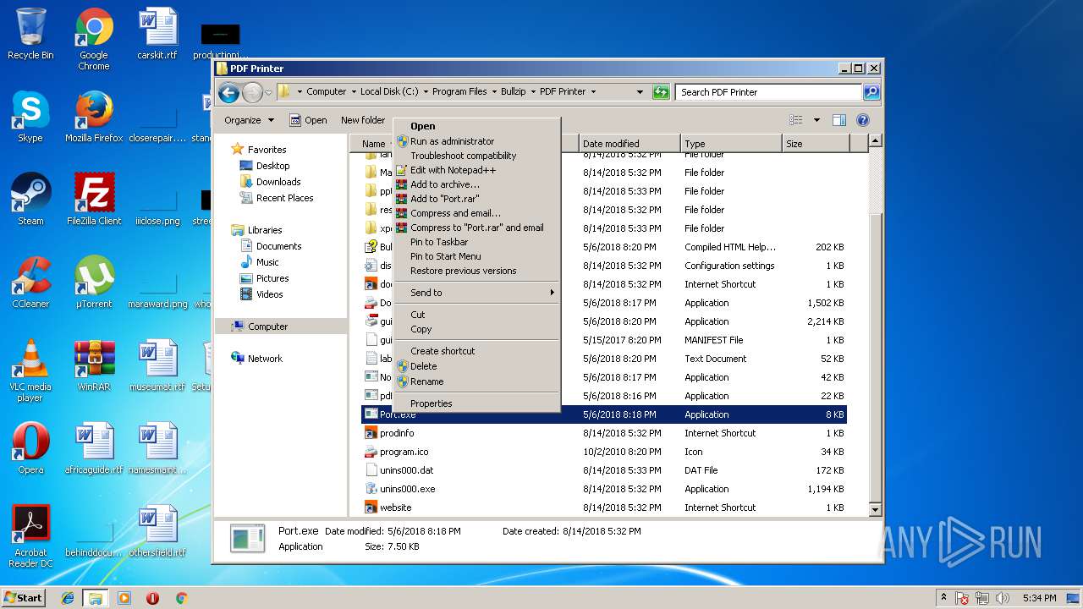The width and height of the screenshot is (1083, 609).
Task: Select the unins000.exe file row
Action: tap(603, 489)
